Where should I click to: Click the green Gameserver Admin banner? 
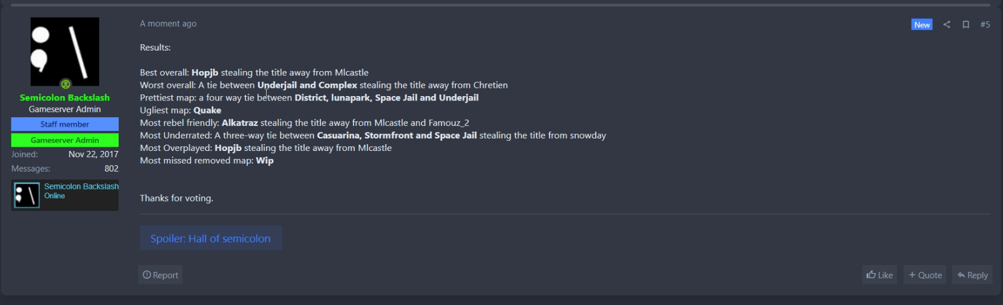pyautogui.click(x=65, y=140)
